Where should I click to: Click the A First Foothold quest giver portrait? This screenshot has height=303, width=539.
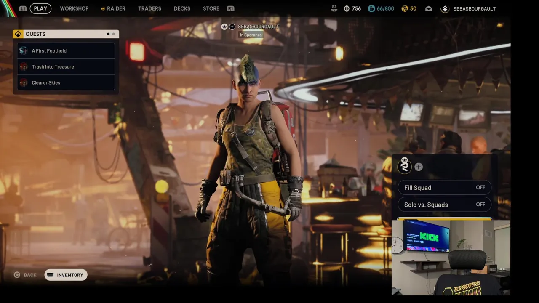coord(24,51)
